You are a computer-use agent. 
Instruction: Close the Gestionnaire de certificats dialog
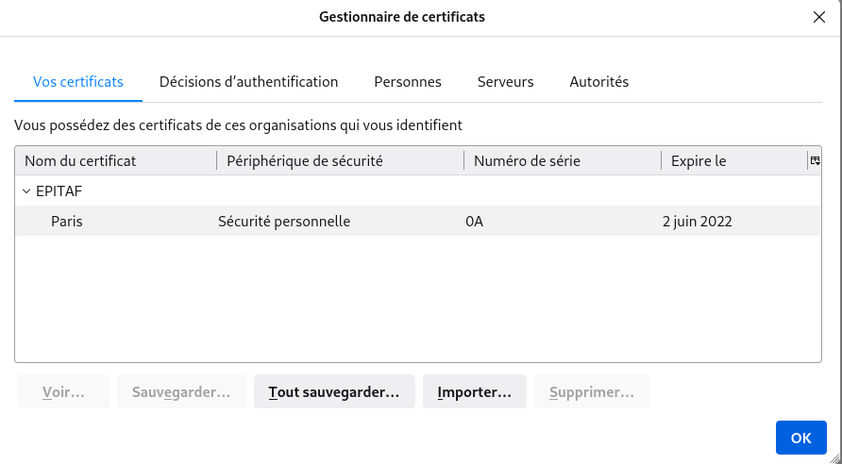(818, 17)
